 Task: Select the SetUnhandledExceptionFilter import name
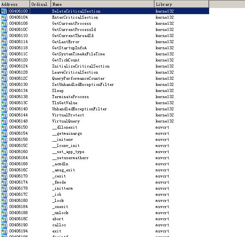tap(83, 84)
